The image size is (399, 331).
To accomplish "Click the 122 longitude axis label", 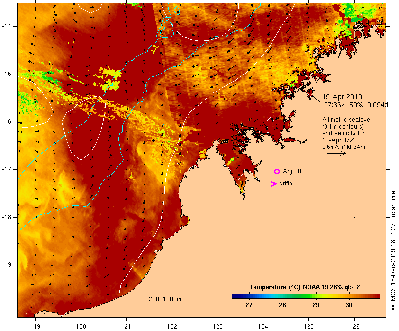I will point(172,326).
